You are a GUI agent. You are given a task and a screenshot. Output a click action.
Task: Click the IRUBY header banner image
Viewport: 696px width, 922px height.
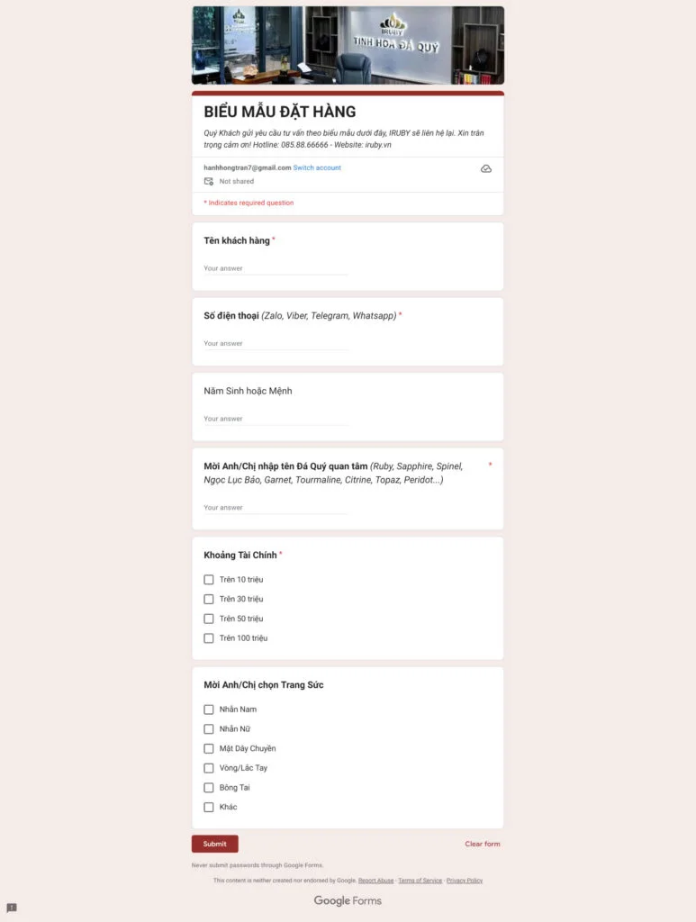point(348,45)
